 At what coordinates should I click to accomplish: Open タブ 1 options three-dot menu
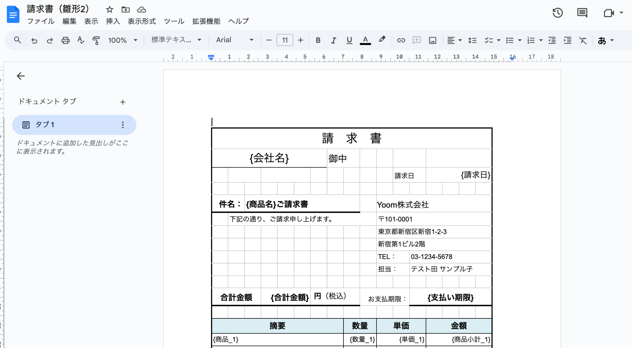(123, 125)
